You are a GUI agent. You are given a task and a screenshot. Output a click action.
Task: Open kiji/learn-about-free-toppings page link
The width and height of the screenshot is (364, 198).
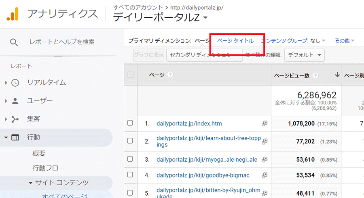click(x=209, y=141)
